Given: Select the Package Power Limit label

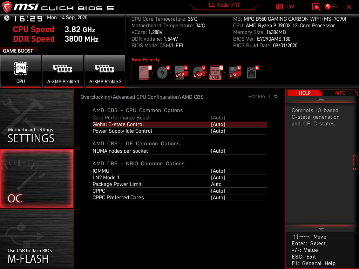Looking at the screenshot, I should [x=117, y=184].
